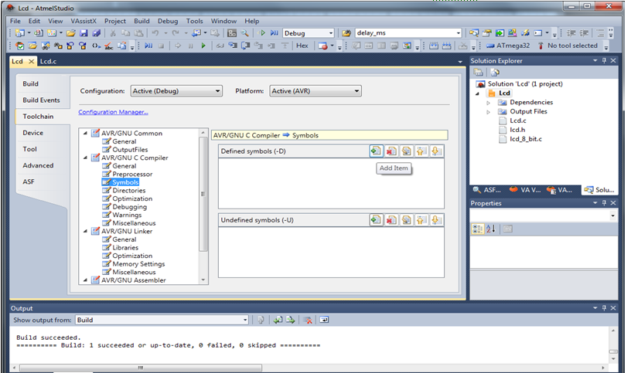The height and width of the screenshot is (373, 631).
Task: Open the Configuration dropdown Active (Debug)
Action: (176, 91)
